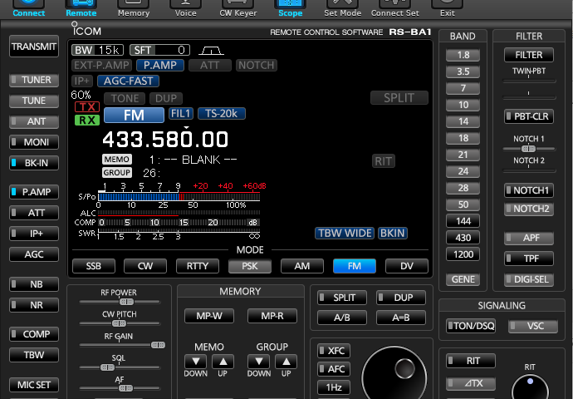Click the FILTER button

[x=529, y=55]
